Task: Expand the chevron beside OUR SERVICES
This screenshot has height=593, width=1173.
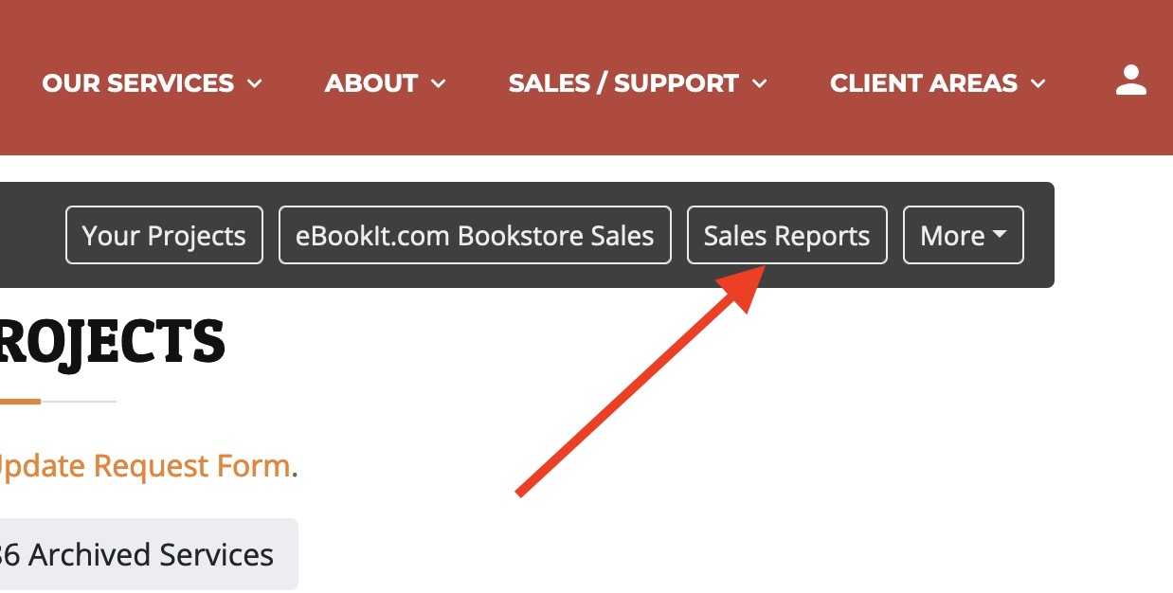Action: pos(254,84)
